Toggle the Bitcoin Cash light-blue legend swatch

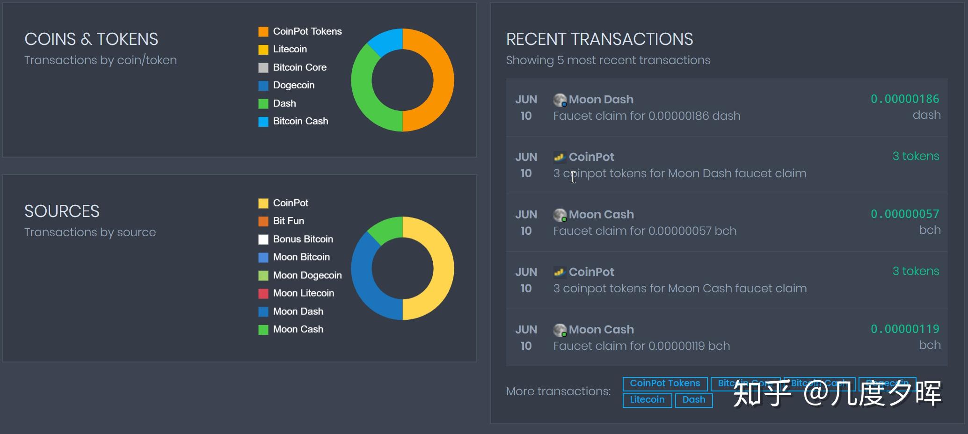click(263, 122)
